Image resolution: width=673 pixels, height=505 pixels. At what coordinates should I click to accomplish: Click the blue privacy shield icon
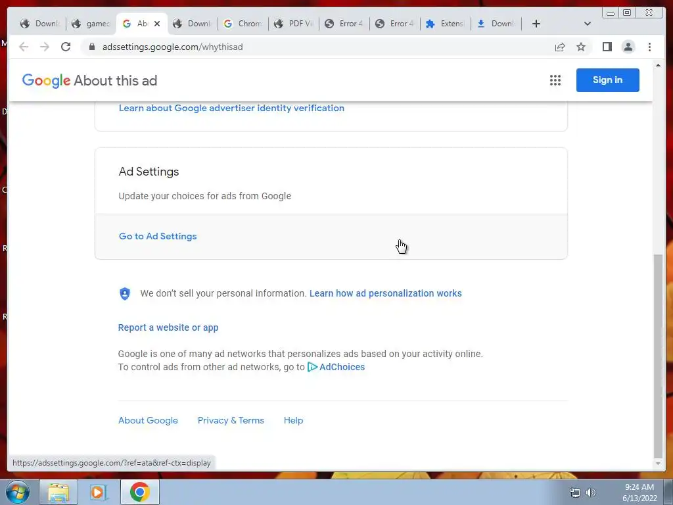coord(124,294)
